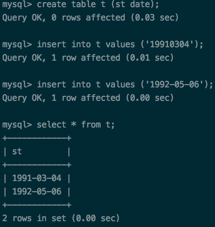Click the '(0.03 sec)' timing text

coord(155,18)
